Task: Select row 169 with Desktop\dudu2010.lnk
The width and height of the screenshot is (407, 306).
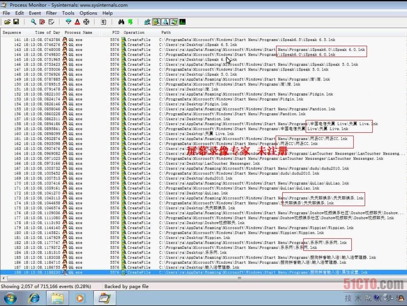Action: pyautogui.click(x=203, y=178)
